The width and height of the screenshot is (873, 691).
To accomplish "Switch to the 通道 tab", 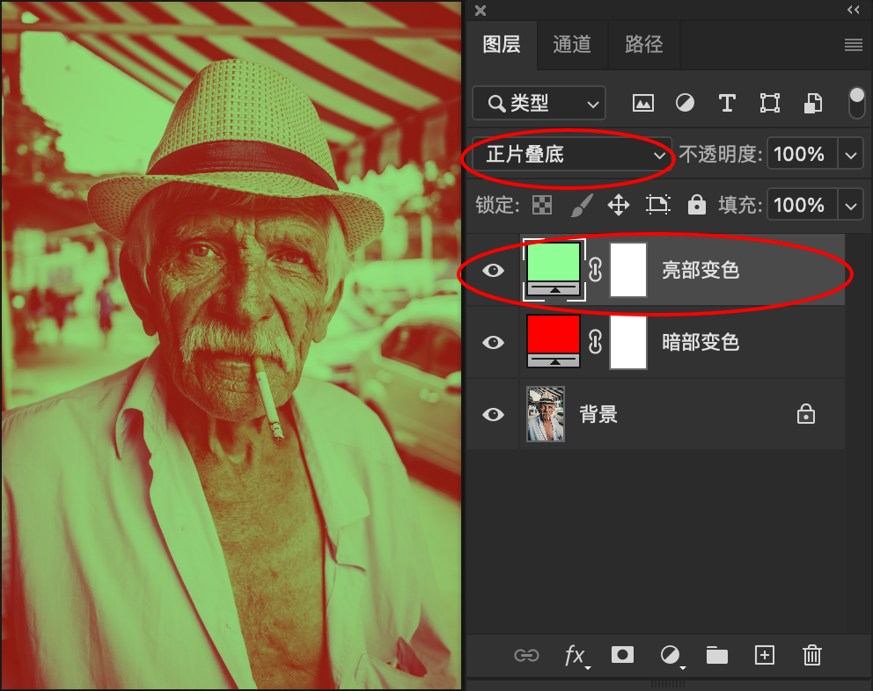I will click(x=572, y=45).
